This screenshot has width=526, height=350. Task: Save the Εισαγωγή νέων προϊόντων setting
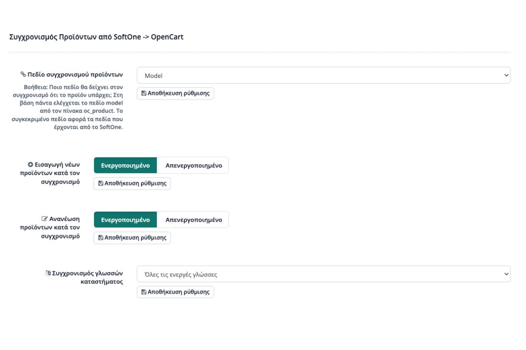(x=132, y=183)
